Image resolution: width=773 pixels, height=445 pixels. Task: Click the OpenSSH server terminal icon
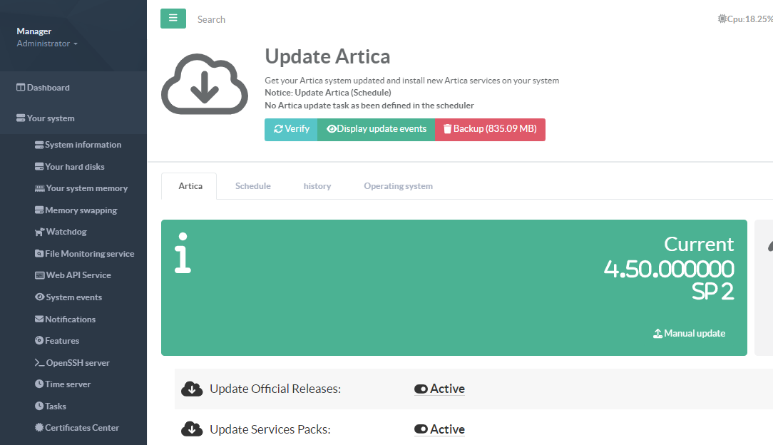click(x=40, y=363)
